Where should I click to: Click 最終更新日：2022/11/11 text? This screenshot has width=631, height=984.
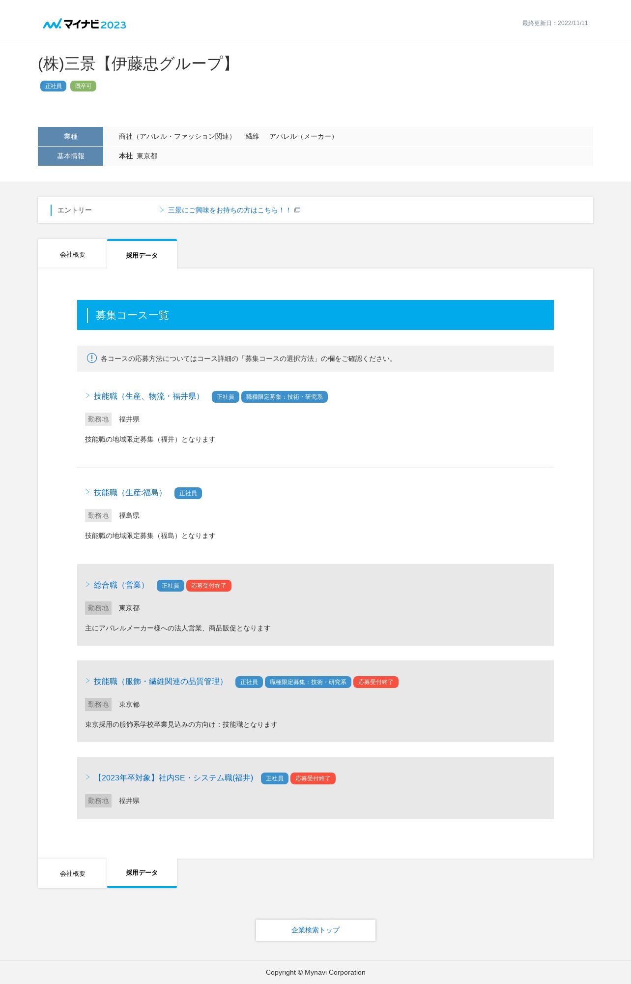coord(555,23)
